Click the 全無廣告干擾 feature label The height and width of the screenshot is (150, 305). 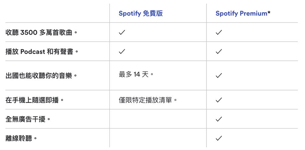point(28,119)
